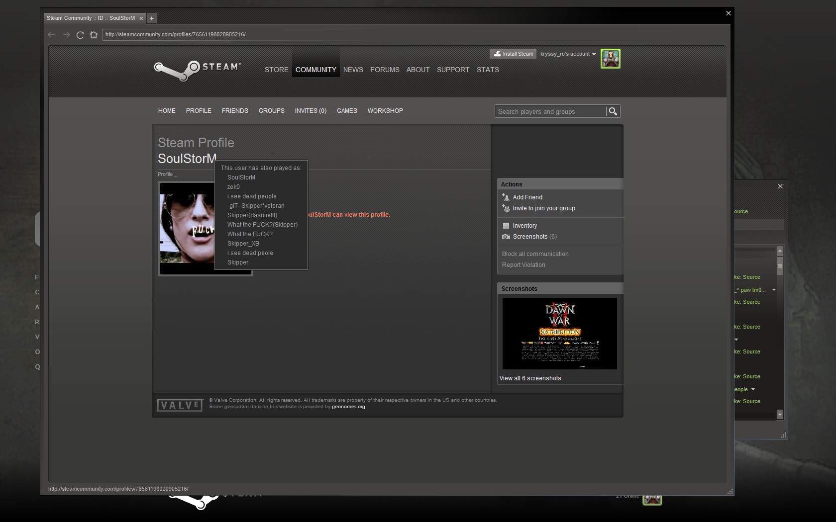Viewport: 836px width, 522px height.
Task: Click alias 'i see dead peole'
Action: point(250,253)
